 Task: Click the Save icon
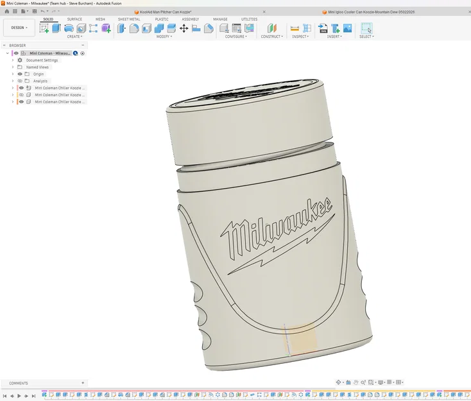pos(35,12)
